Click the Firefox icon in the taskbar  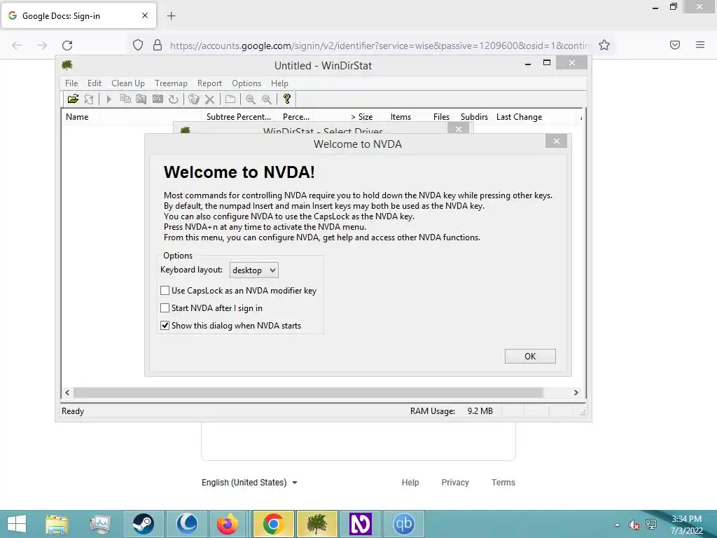click(x=228, y=524)
